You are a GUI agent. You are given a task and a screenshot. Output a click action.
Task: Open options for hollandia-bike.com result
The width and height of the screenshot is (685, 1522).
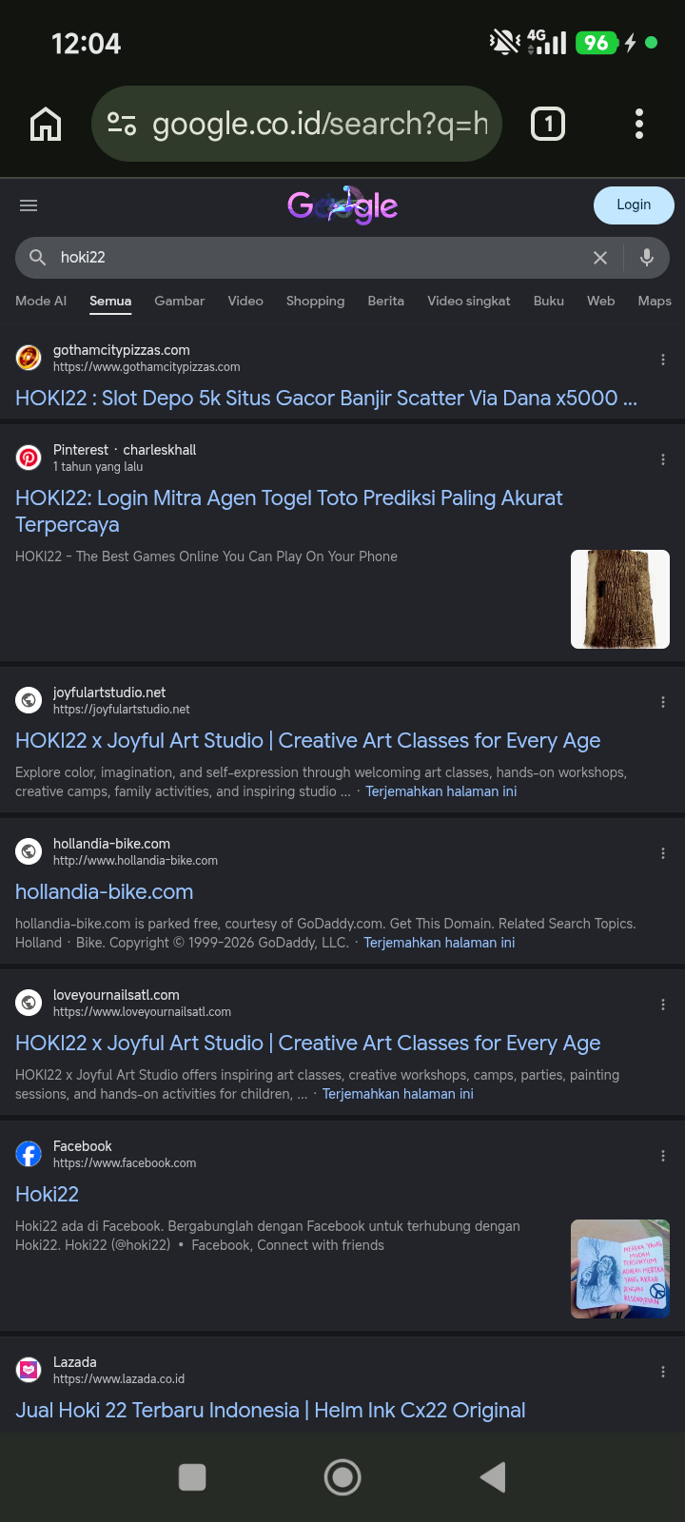[x=663, y=853]
